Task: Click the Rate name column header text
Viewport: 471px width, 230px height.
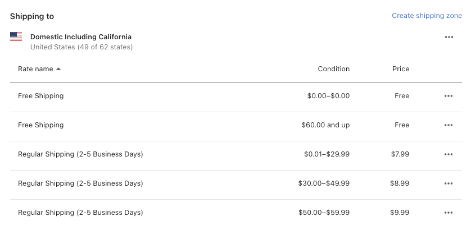Action: [35, 69]
